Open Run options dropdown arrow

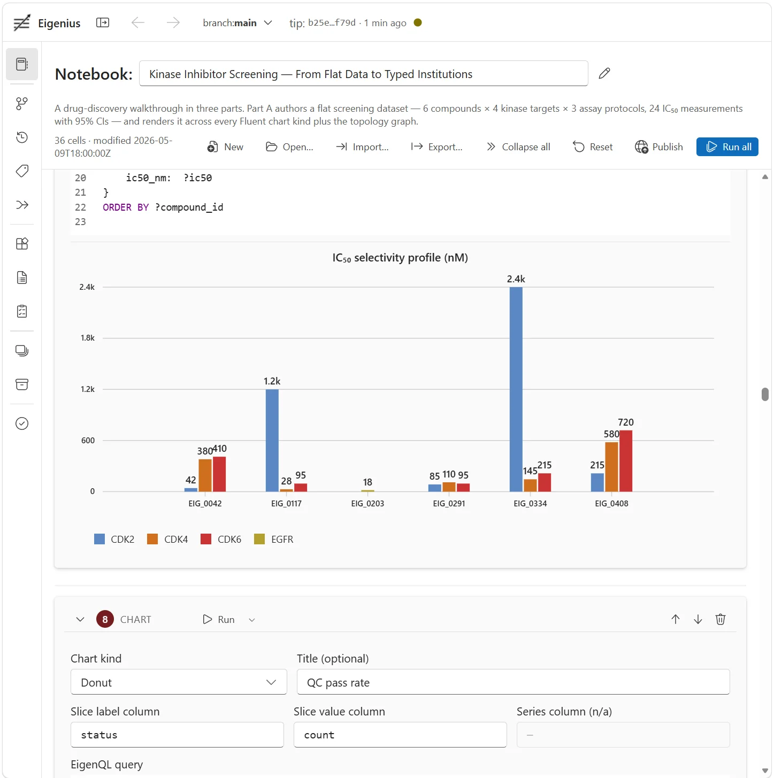pos(252,620)
